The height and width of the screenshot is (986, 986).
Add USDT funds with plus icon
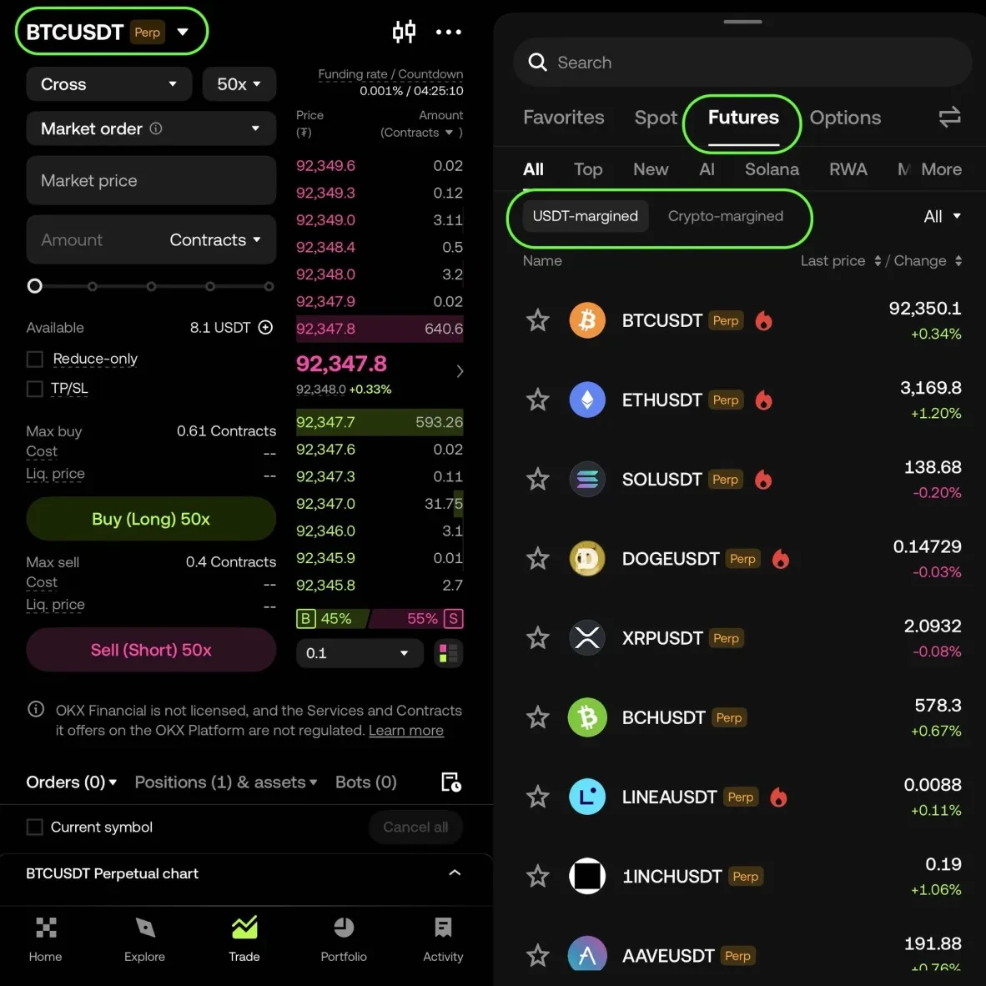click(265, 327)
